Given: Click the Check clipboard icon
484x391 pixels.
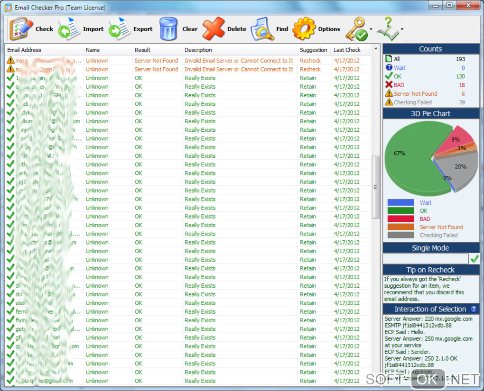Looking at the screenshot, I should pyautogui.click(x=21, y=29).
